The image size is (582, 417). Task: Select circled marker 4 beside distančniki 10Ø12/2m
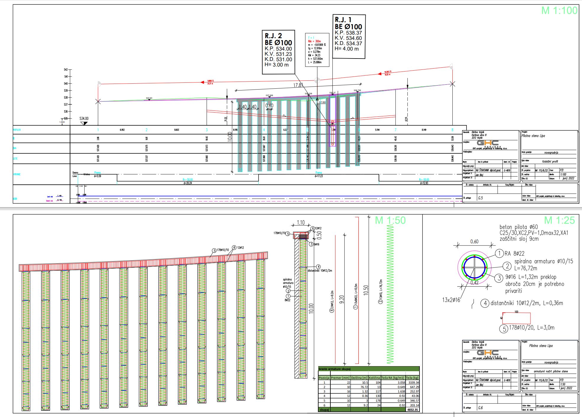[x=485, y=303]
